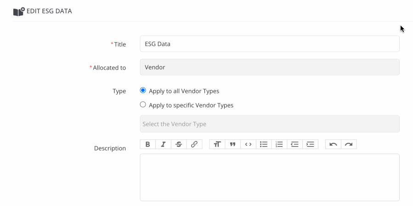Open the Select the Vendor Type dropdown

(x=269, y=124)
